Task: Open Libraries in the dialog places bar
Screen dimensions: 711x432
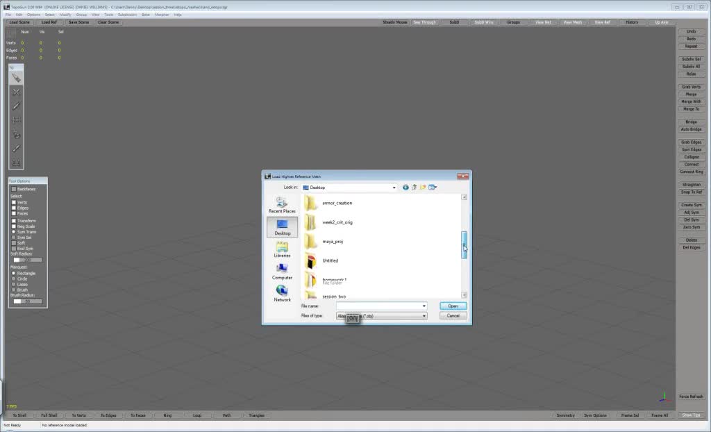Action: (x=282, y=249)
